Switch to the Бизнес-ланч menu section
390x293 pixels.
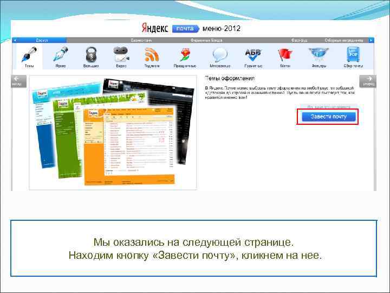[x=141, y=40]
